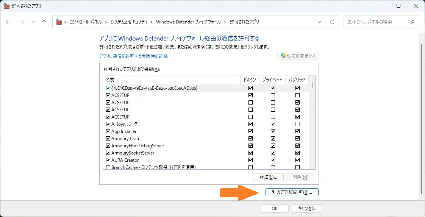Click 別のアプリの許可(R)... button

click(292, 192)
